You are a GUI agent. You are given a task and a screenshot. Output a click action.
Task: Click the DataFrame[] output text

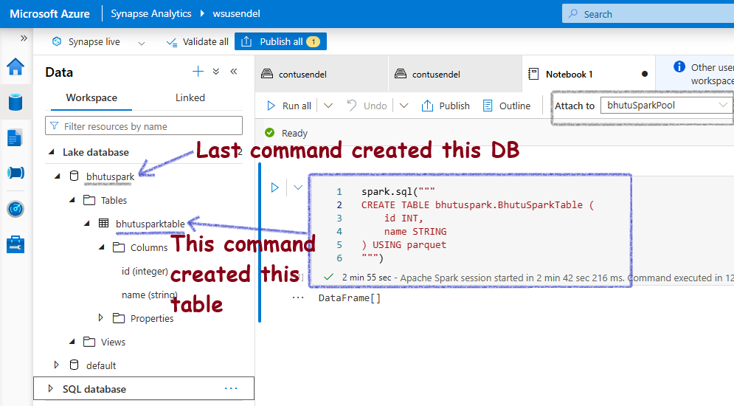pos(349,297)
